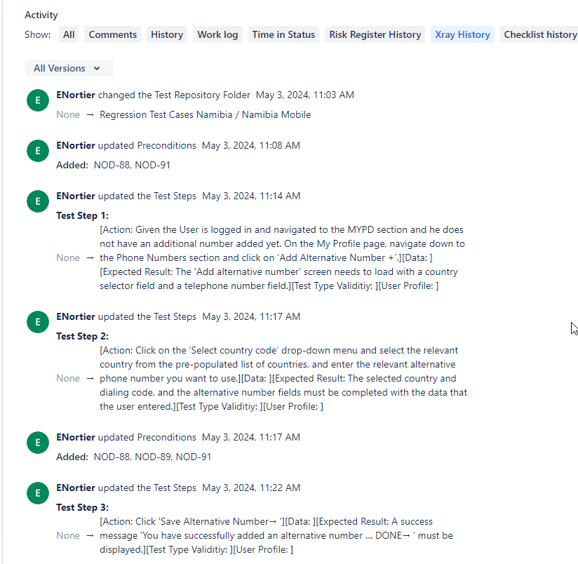Image resolution: width=578 pixels, height=564 pixels.
Task: Filter activity to show Comments
Action: coord(112,34)
